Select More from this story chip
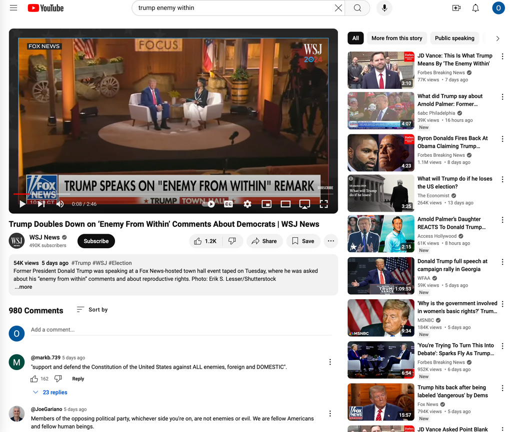 (397, 38)
